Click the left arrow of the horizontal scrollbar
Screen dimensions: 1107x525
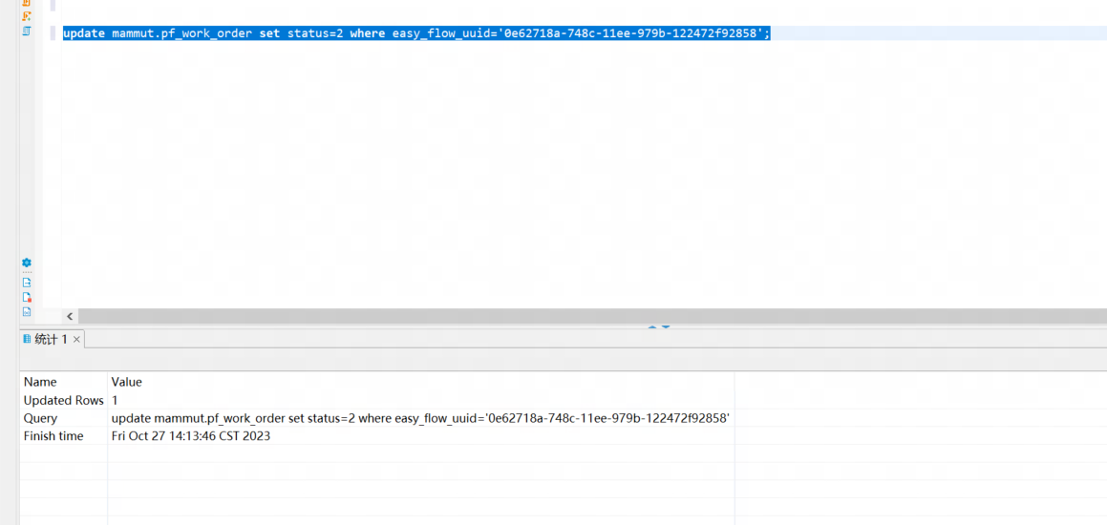point(70,316)
